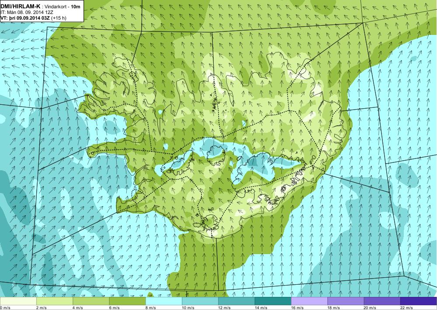Click the "2 m/s" legend label
Screen dimensions: 437x310
pos(42,308)
